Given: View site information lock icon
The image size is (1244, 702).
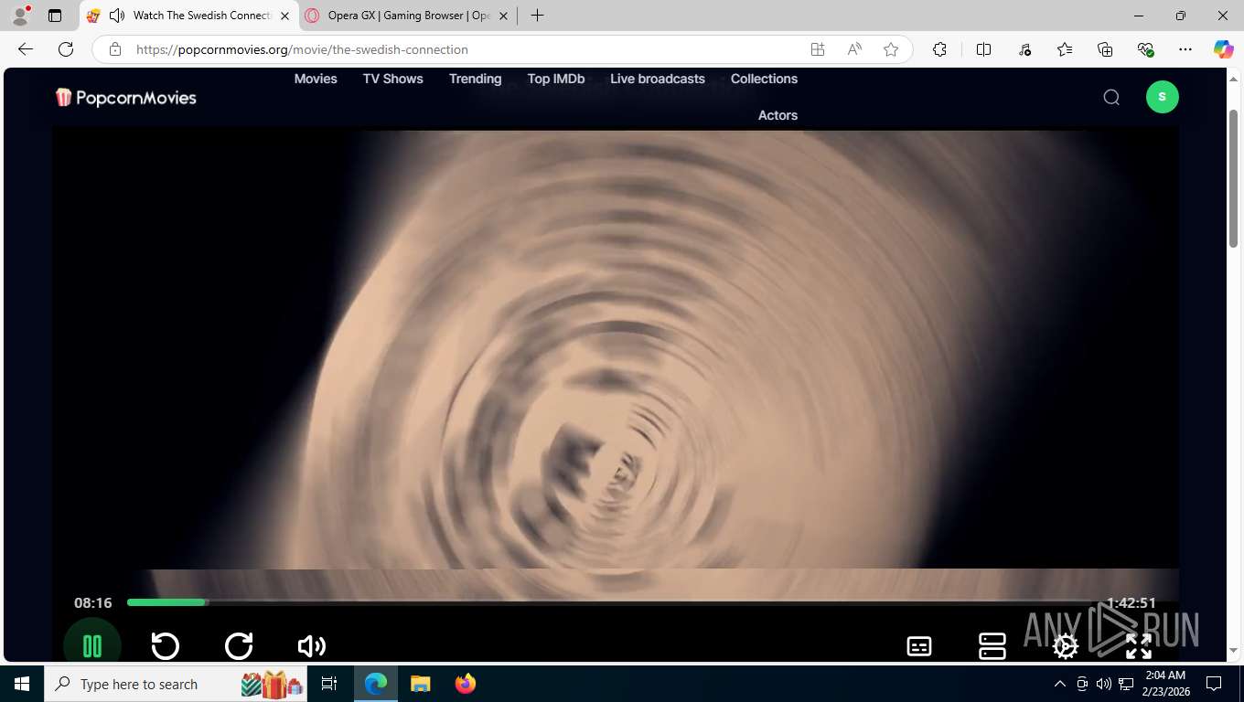Looking at the screenshot, I should 114,49.
